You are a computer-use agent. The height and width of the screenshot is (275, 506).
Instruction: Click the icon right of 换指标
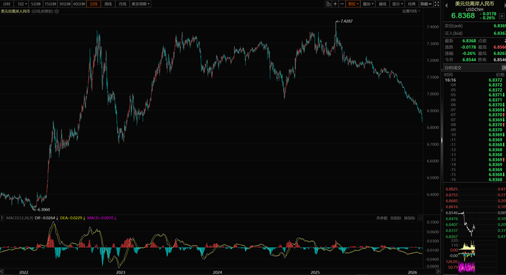(x=420, y=218)
